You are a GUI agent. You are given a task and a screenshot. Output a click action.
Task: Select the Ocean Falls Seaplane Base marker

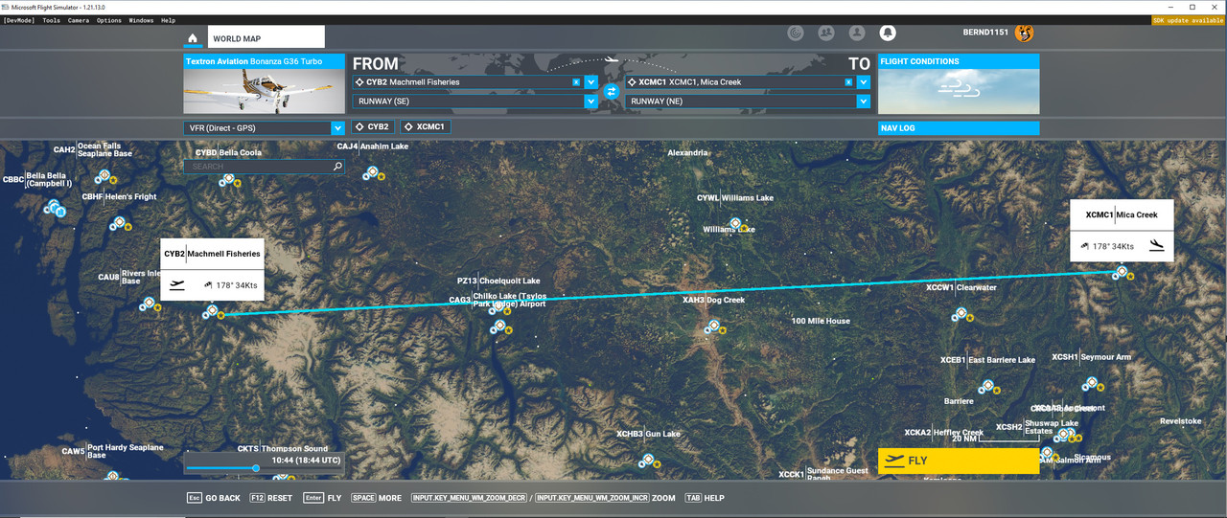click(x=104, y=175)
